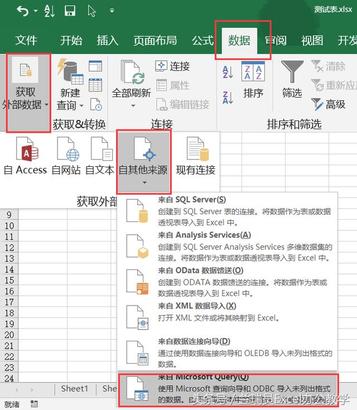Click the Undo arrow icon
This screenshot has width=357, height=410.
pyautogui.click(x=23, y=11)
